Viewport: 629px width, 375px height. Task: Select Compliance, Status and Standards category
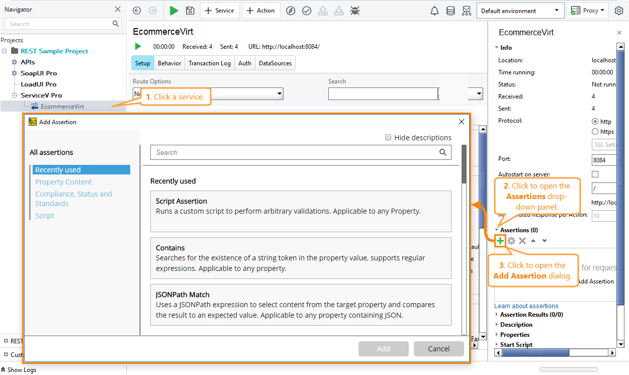click(73, 199)
